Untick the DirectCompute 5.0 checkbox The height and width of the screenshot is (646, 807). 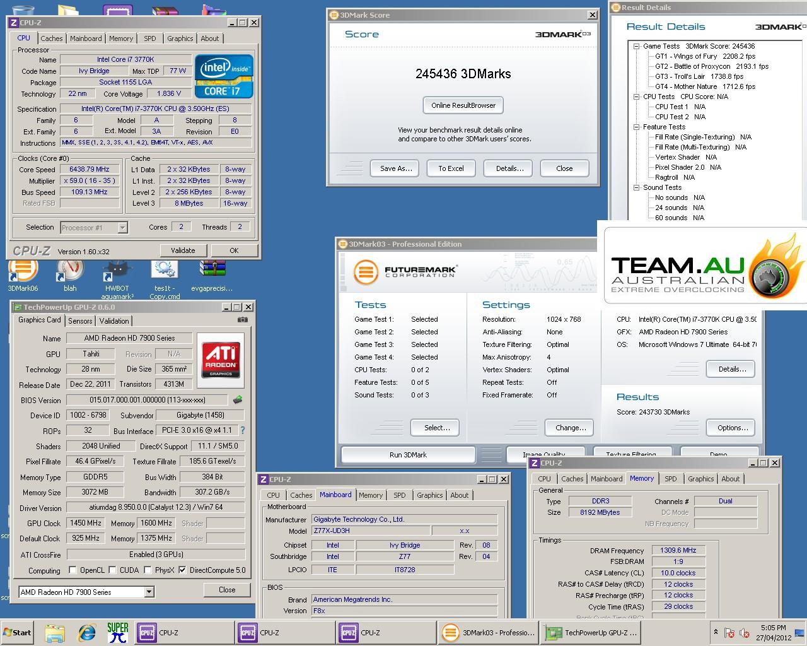[x=182, y=570]
